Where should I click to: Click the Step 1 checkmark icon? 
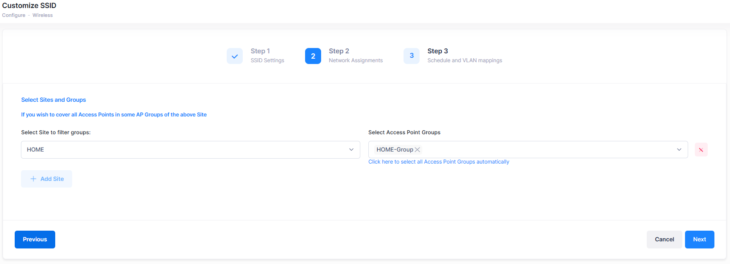click(235, 56)
